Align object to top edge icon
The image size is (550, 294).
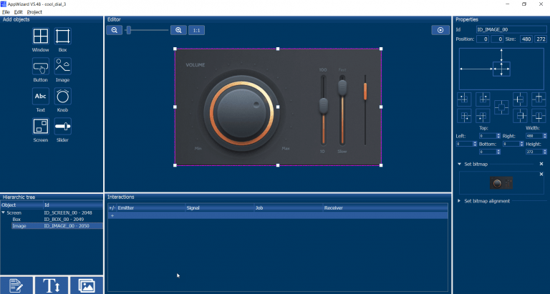pyautogui.click(x=539, y=99)
